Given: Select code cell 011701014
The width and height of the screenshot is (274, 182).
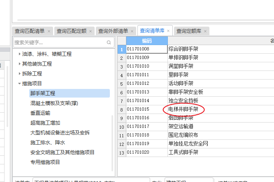Looking at the screenshot, I should coord(147,101).
